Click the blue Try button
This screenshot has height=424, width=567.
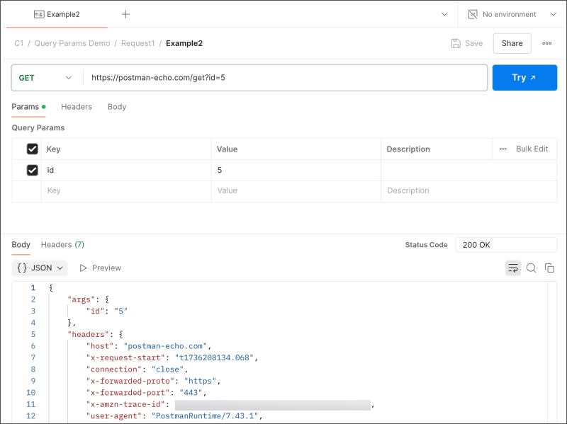point(524,78)
